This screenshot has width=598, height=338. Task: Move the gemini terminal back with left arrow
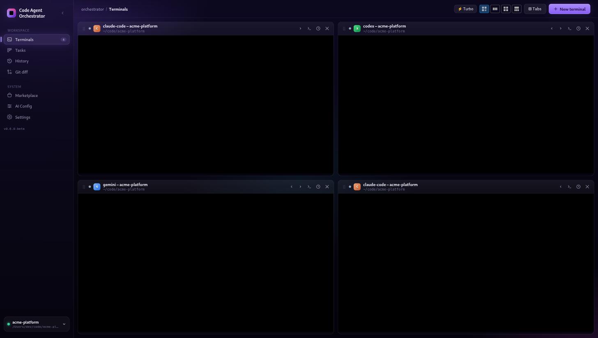click(x=292, y=186)
